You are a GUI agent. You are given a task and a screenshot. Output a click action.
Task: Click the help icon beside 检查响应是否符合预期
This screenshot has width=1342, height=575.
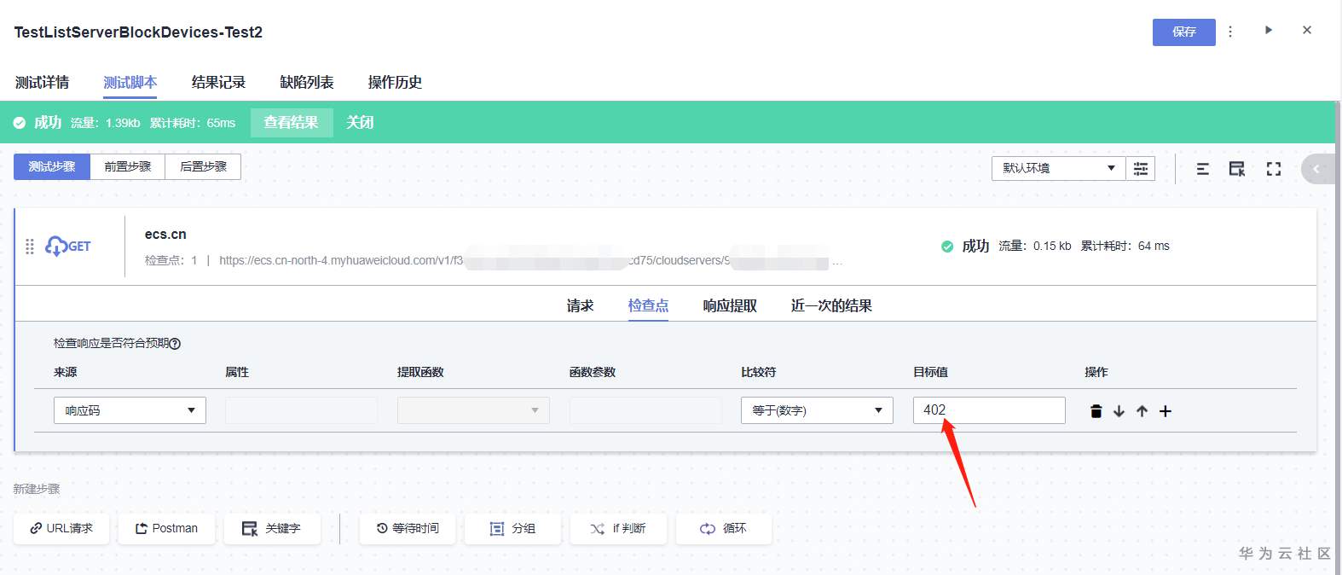coord(175,344)
